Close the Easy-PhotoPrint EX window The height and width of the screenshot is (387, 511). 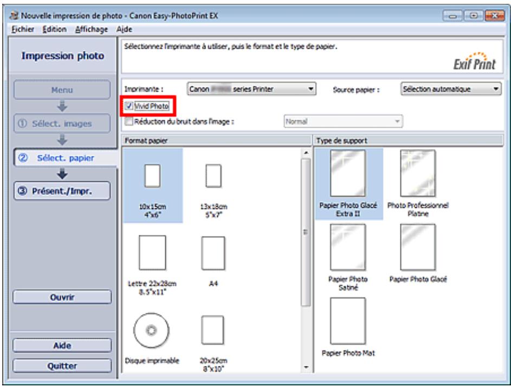click(x=494, y=16)
